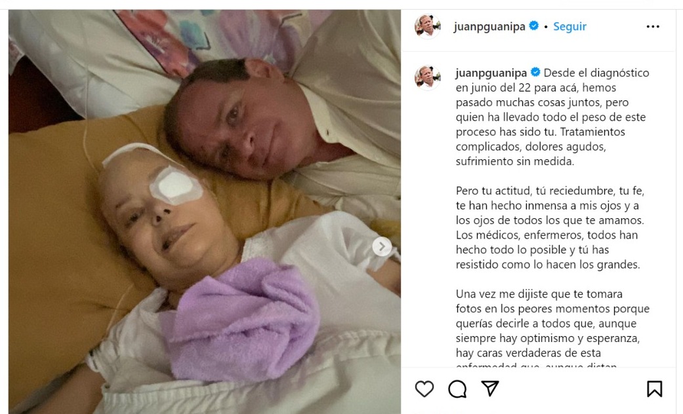Click verified badge next to header username
This screenshot has height=414, width=683.
point(533,26)
